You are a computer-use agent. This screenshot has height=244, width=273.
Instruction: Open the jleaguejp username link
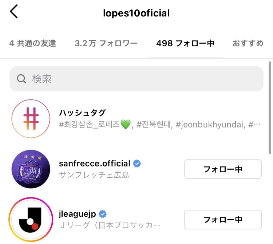click(77, 214)
